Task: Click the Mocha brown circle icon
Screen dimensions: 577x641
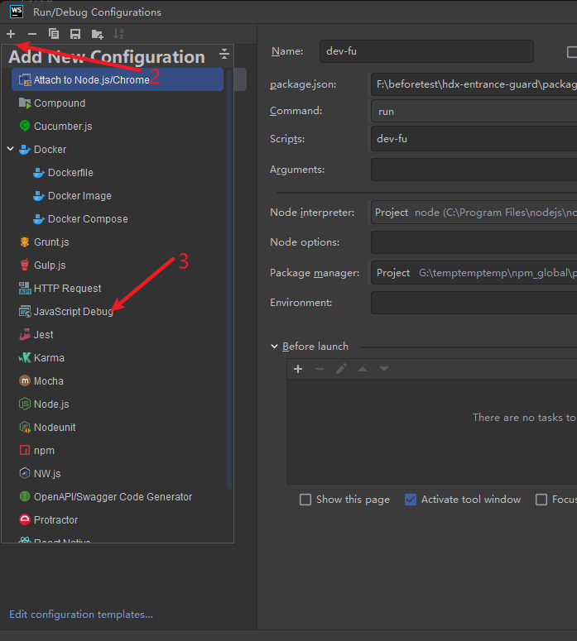Action: (x=25, y=380)
